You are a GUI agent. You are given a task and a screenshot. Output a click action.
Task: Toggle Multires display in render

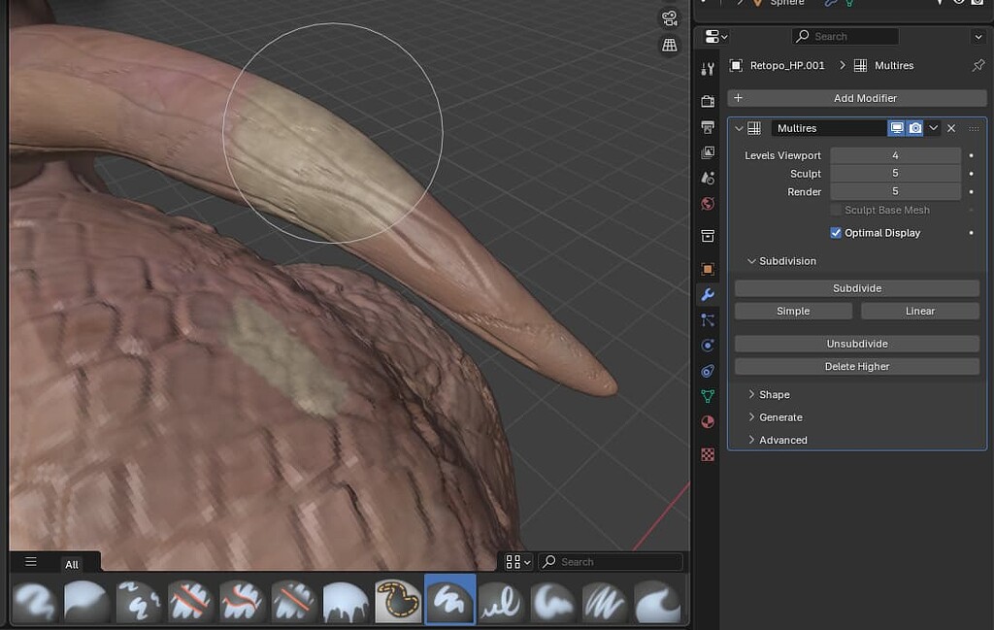point(914,128)
